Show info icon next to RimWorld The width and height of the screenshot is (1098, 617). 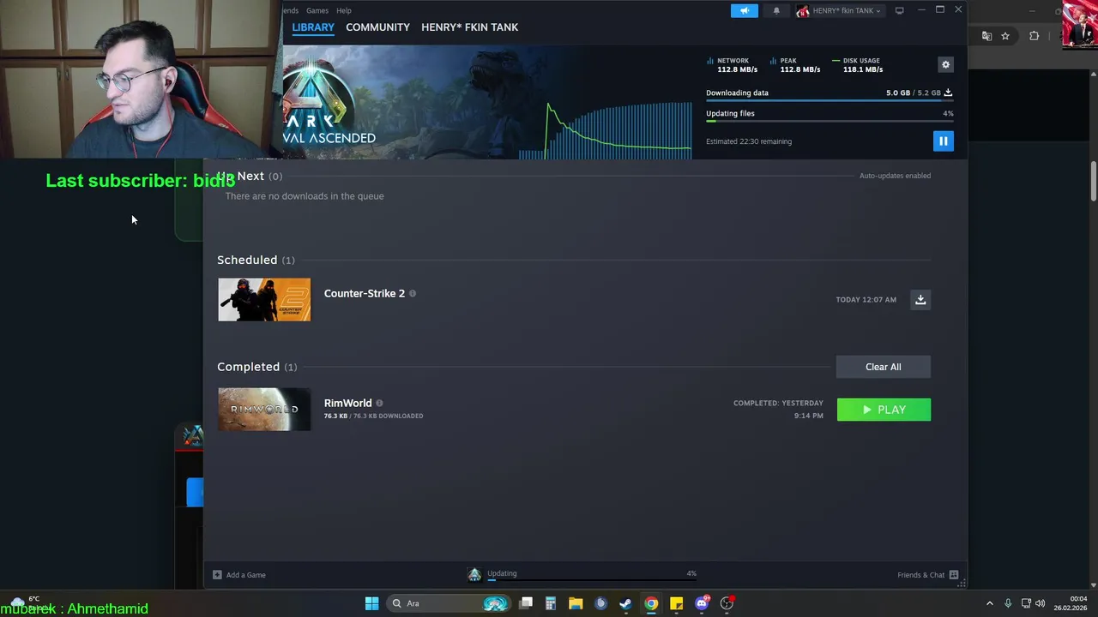point(379,403)
